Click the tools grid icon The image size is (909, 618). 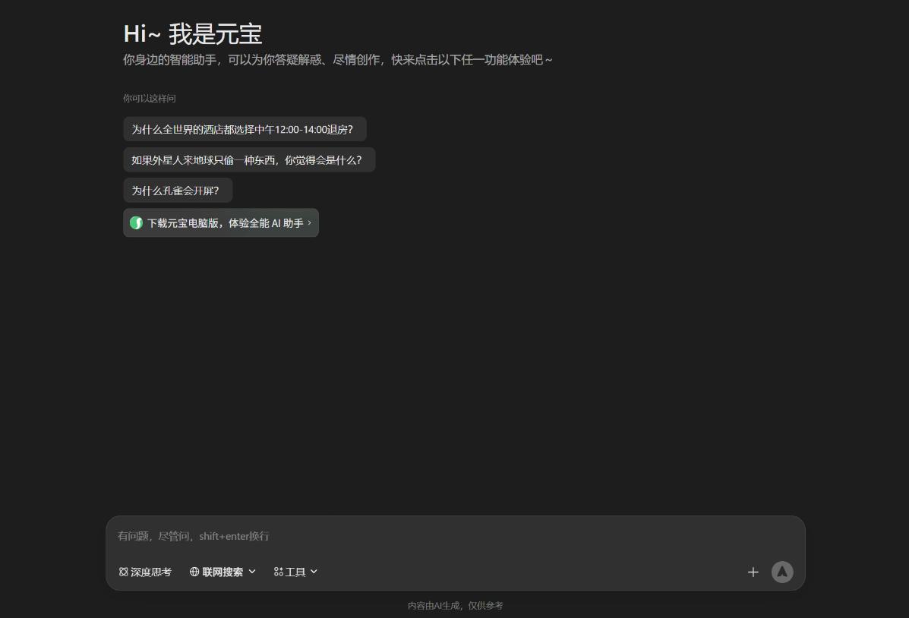click(279, 572)
